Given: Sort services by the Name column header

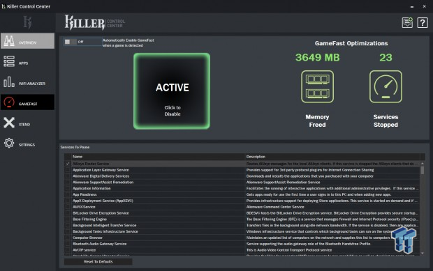Looking at the screenshot, I should (x=159, y=157).
